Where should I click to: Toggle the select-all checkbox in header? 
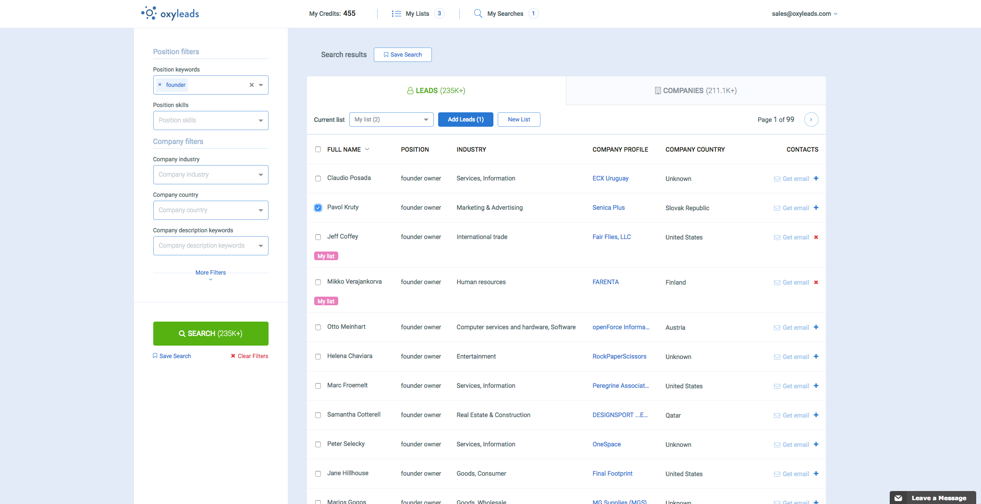(x=318, y=149)
